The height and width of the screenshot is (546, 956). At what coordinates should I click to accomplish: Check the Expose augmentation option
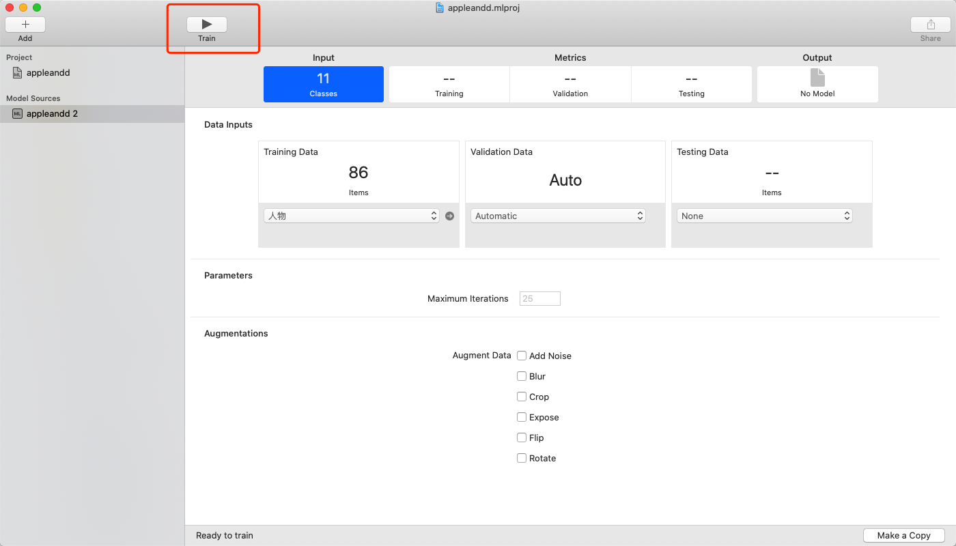click(522, 417)
